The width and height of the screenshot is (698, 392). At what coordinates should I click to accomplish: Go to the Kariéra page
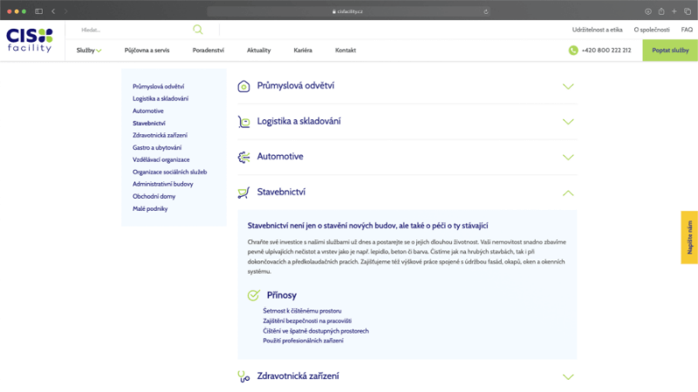coord(303,51)
